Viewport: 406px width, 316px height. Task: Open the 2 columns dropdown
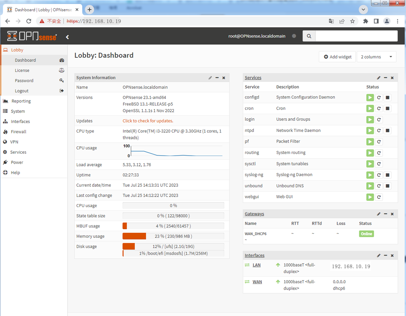pos(377,57)
